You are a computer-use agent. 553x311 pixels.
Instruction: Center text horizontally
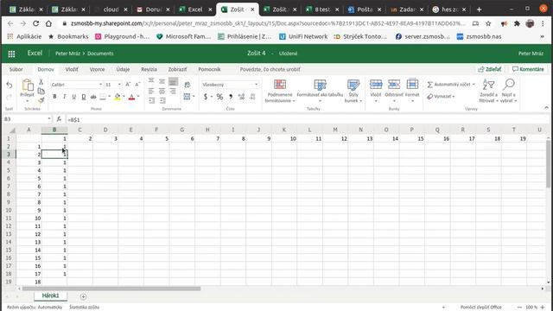[x=162, y=92]
